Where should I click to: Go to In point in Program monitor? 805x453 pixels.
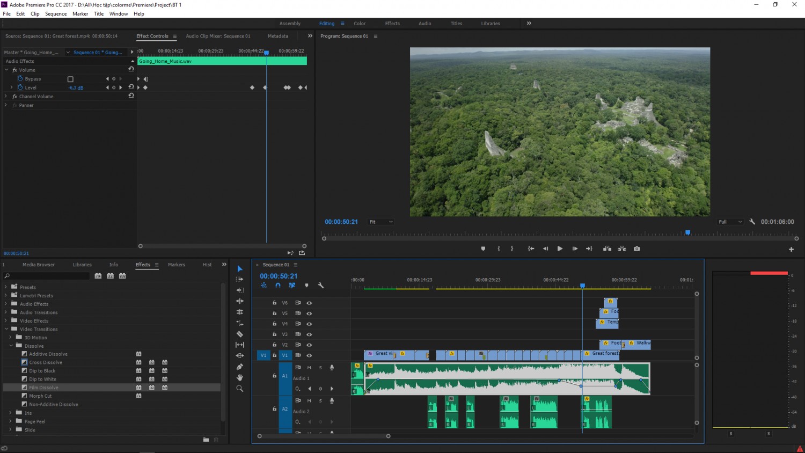pyautogui.click(x=531, y=249)
